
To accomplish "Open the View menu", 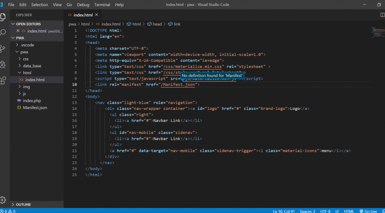I will click(57, 4).
